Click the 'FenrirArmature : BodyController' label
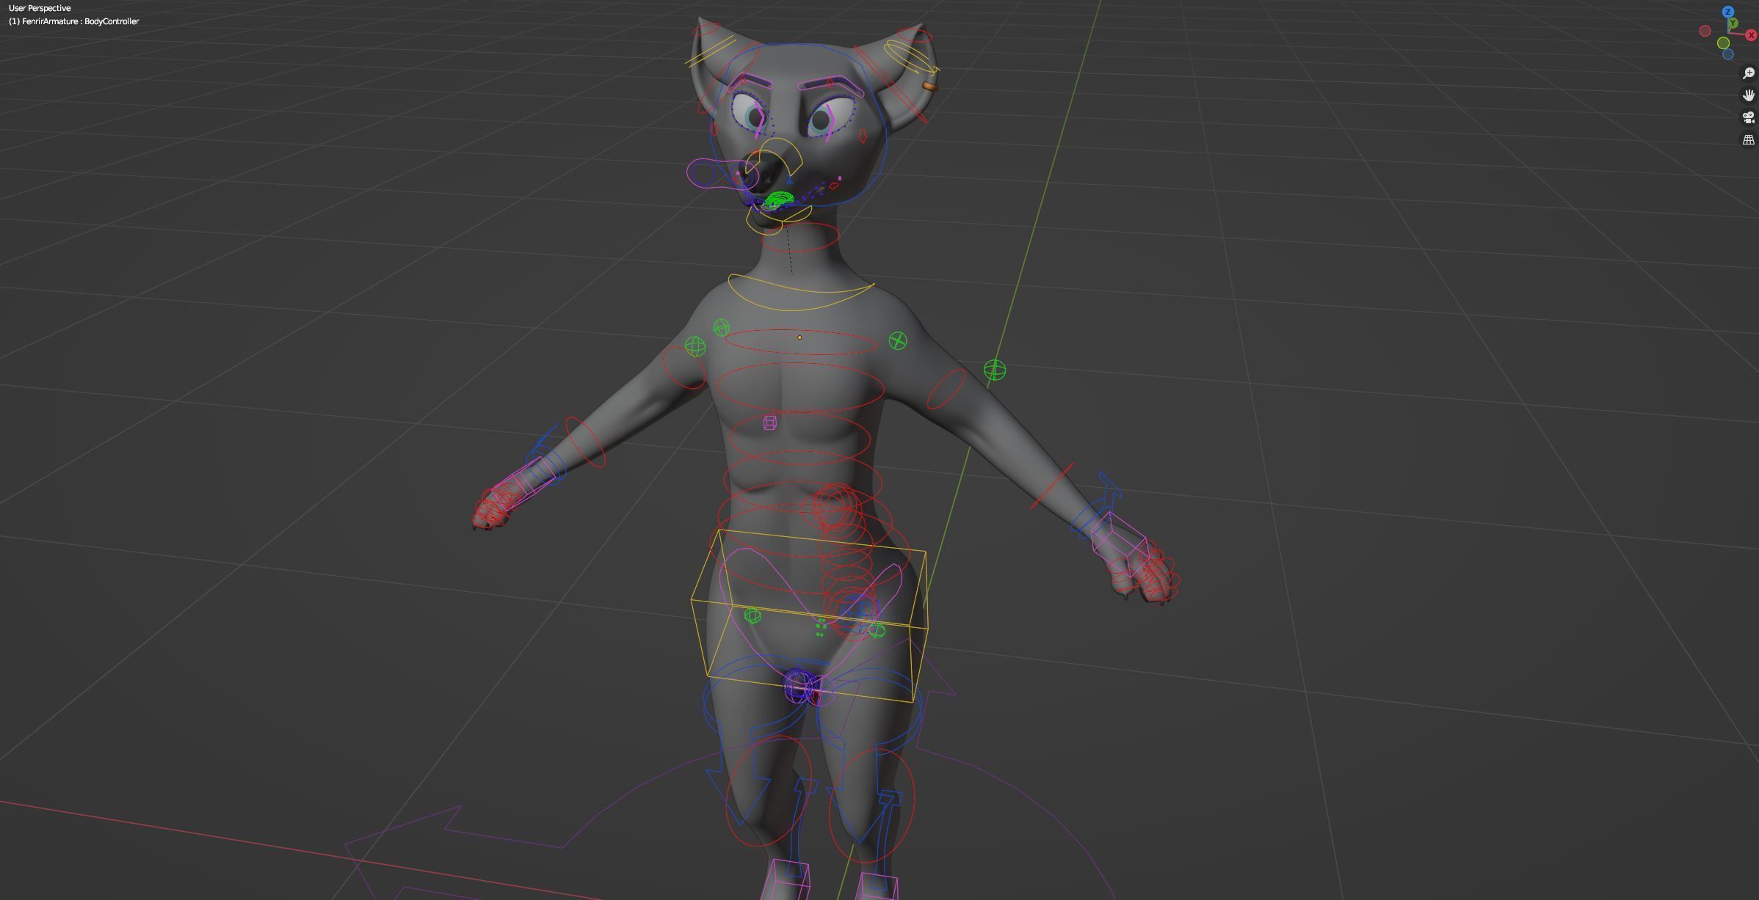The width and height of the screenshot is (1759, 900). coord(80,21)
